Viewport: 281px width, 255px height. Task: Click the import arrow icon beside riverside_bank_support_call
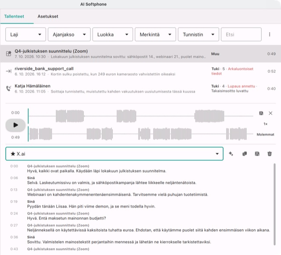[9, 71]
